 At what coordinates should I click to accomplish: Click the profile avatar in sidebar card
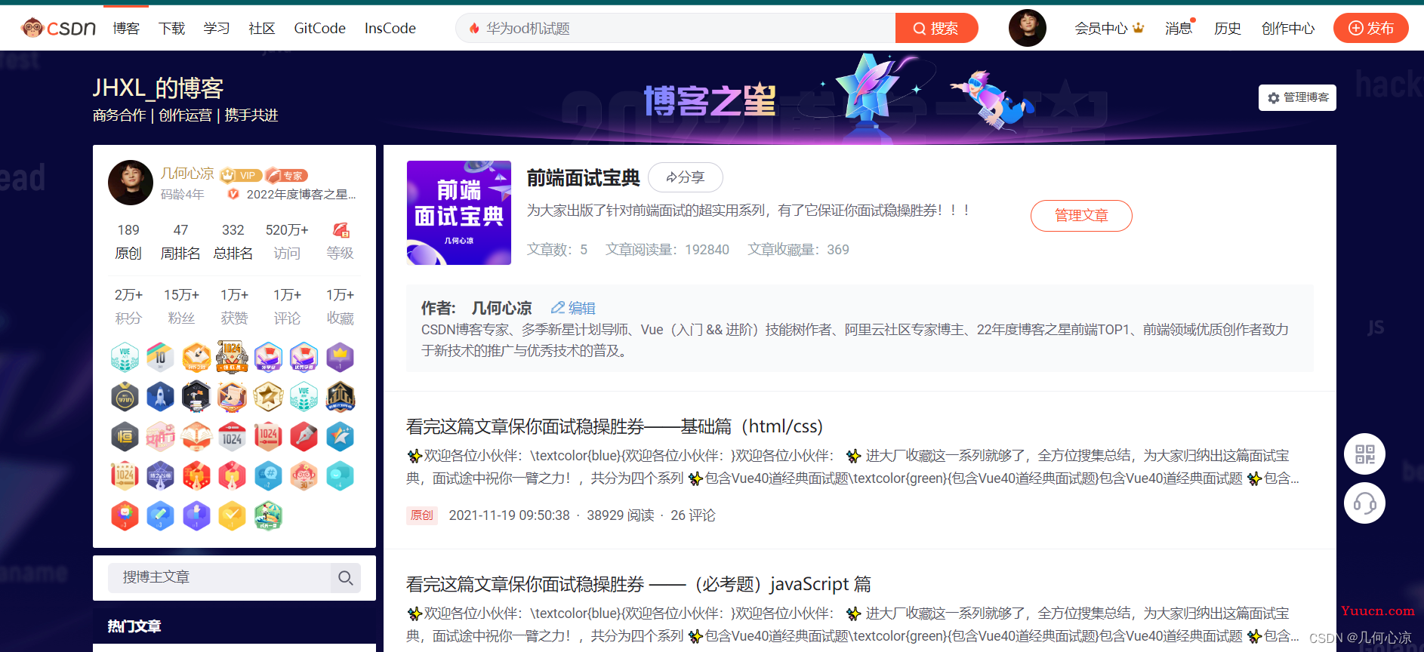[x=131, y=183]
